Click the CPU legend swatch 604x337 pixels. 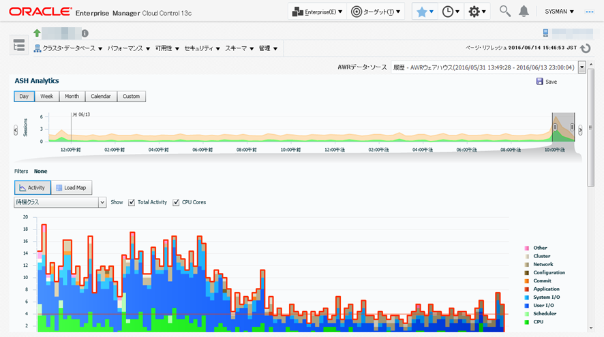tap(526, 322)
